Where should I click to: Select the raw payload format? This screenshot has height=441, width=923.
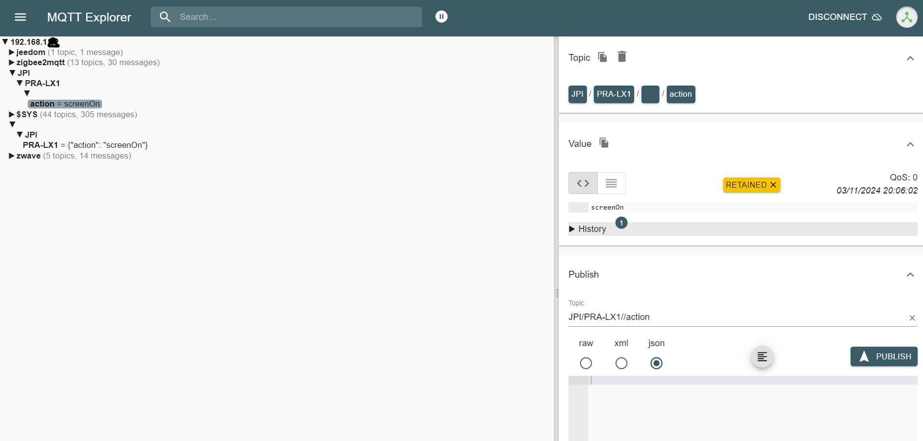586,363
